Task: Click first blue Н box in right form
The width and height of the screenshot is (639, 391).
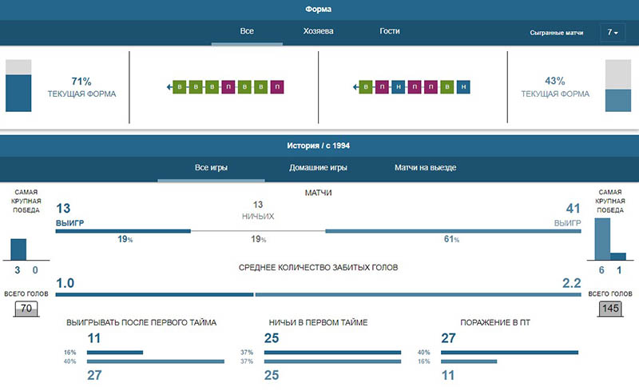Action: pos(399,87)
